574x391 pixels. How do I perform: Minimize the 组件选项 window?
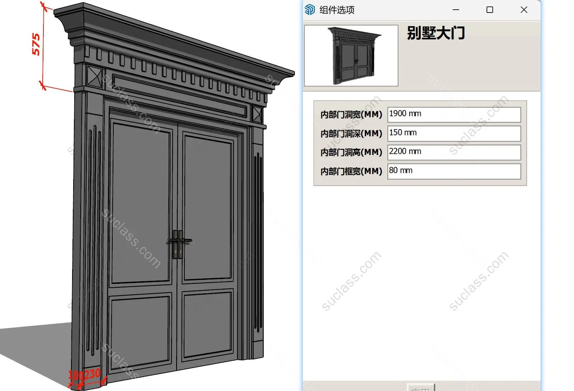(456, 10)
